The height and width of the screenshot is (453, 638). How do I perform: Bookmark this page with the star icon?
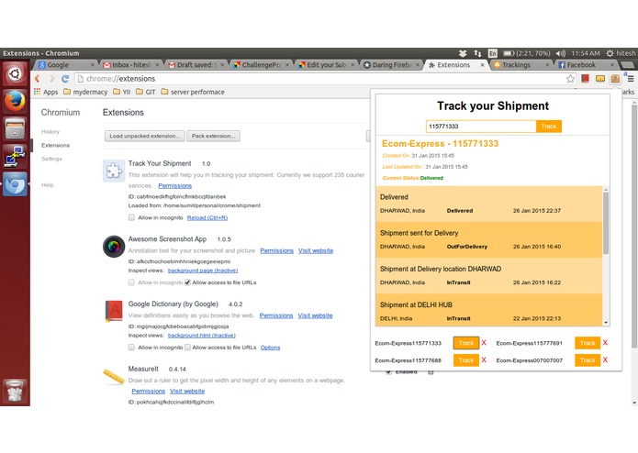(x=570, y=79)
